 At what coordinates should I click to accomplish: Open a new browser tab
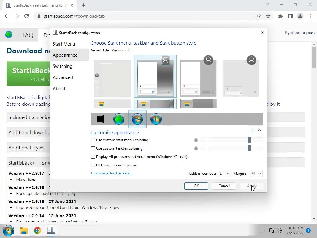pyautogui.click(x=84, y=5)
